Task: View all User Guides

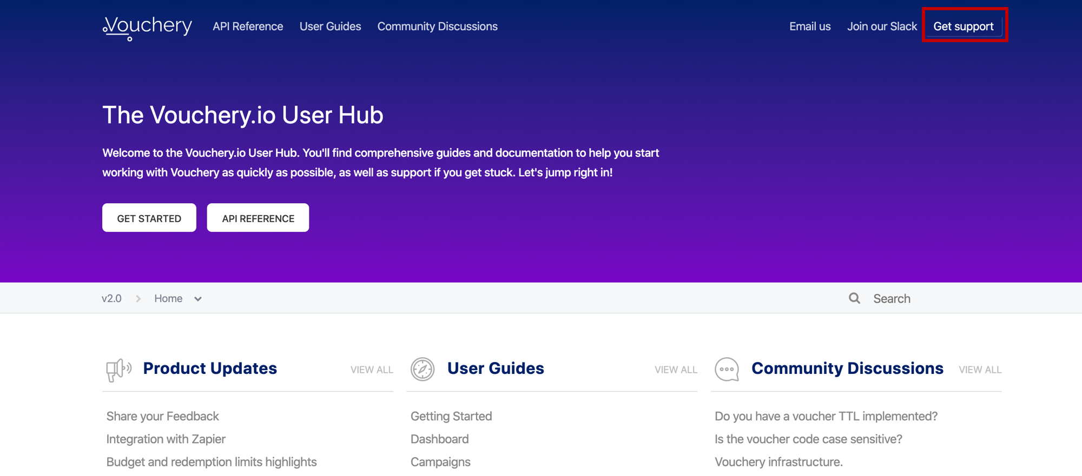Action: (676, 370)
